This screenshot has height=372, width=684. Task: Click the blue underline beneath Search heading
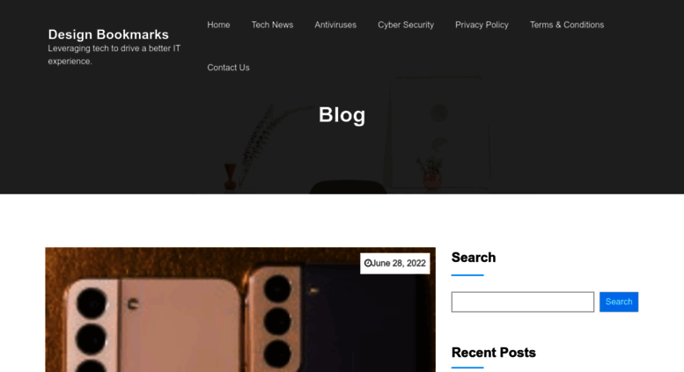coord(467,275)
